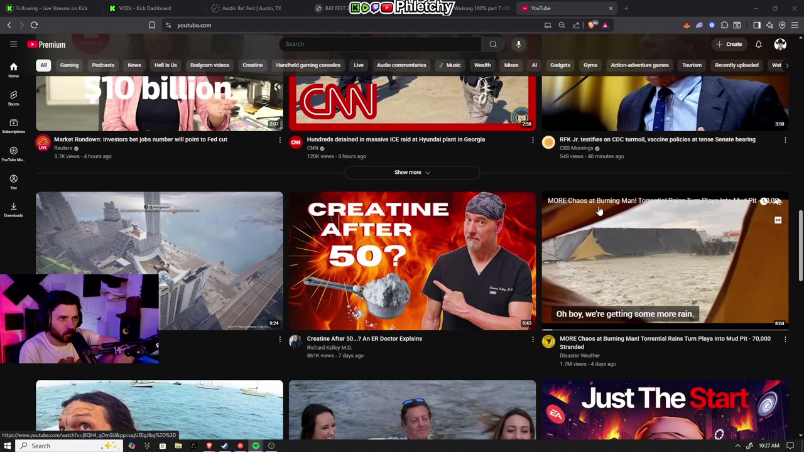
Task: Open options menu for Creatine After 50 video
Action: pyautogui.click(x=533, y=339)
